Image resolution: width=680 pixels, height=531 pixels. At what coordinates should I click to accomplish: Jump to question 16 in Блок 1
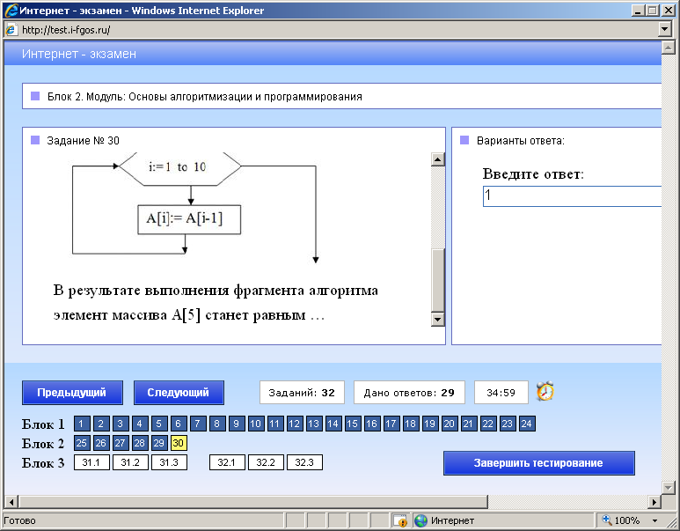(371, 424)
